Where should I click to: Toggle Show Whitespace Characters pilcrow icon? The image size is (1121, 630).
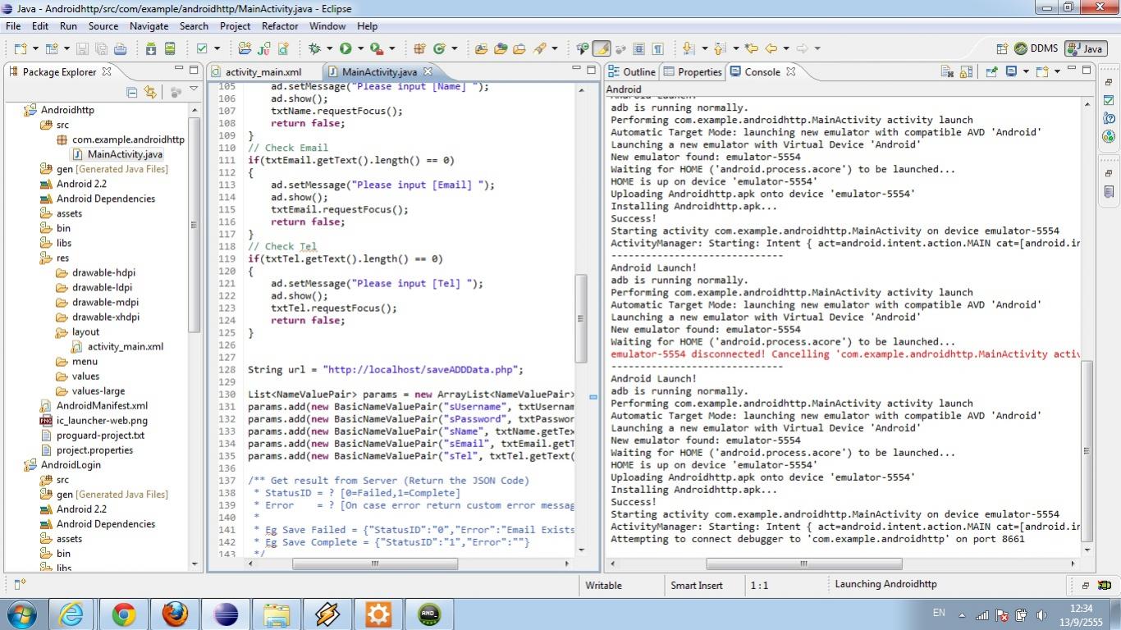657,48
